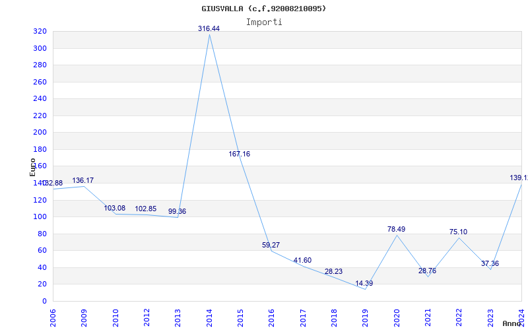Viewport: 528px width, 330px height.
Task: Click the x-axis year 2009
Action: click(84, 317)
